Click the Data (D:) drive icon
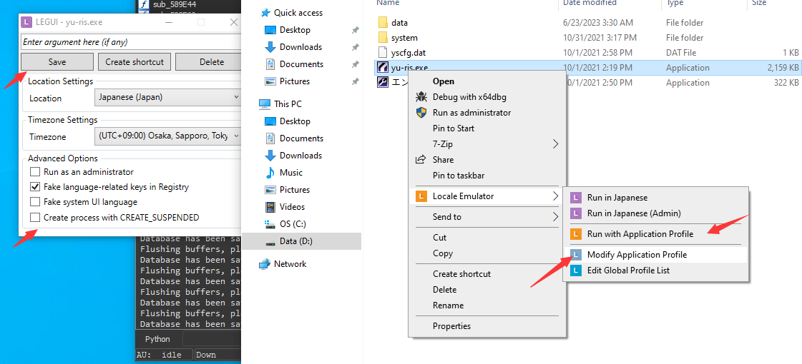This screenshot has height=364, width=802. [270, 241]
